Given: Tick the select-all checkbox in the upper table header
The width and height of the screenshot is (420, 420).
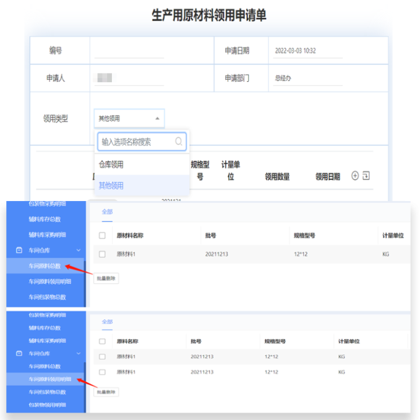Looking at the screenshot, I should pyautogui.click(x=102, y=236).
